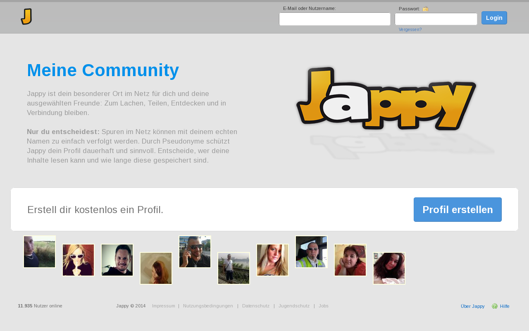This screenshot has height=331, width=529.
Task: Open the Datenschutz link
Action: tap(256, 306)
